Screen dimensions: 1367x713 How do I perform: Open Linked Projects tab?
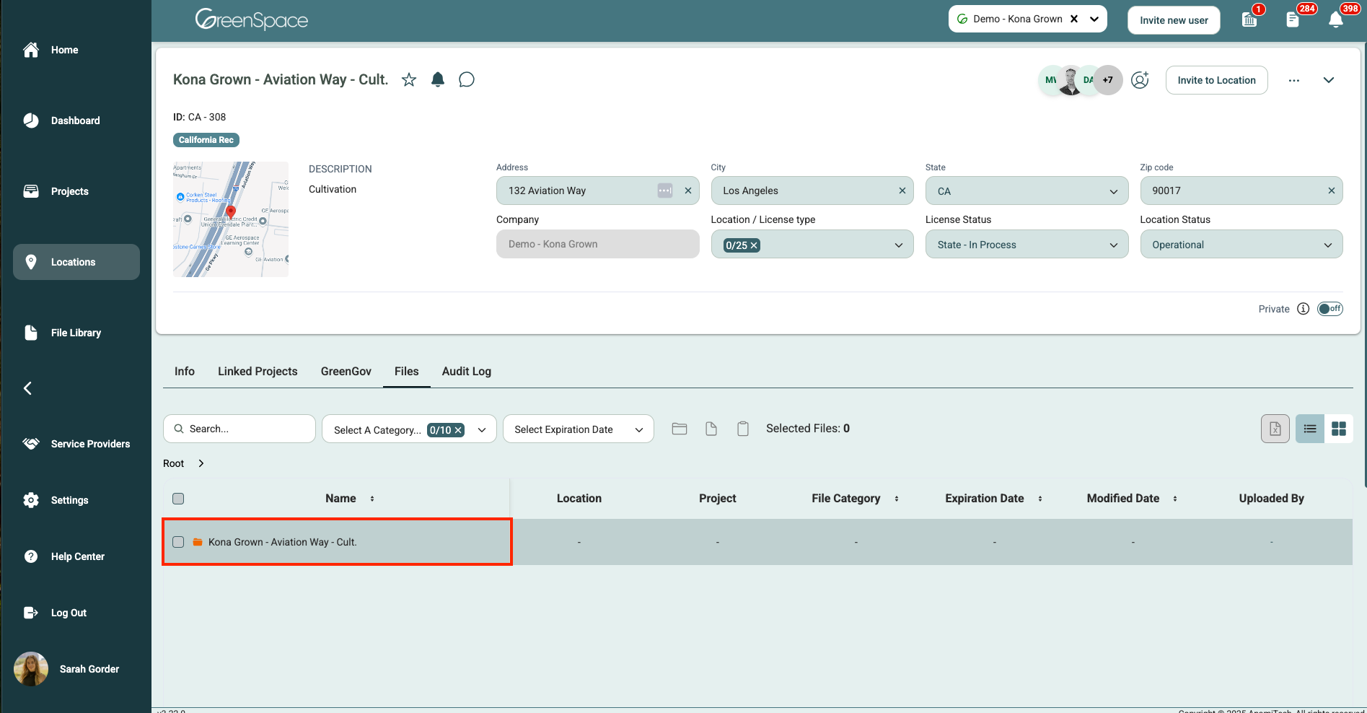(258, 371)
